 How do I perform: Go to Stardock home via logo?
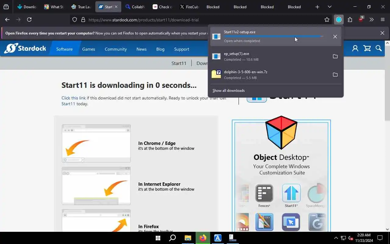coord(25,48)
